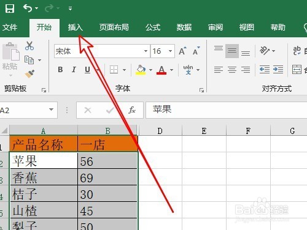Open the 剪贴板 dialog launcher
The height and width of the screenshot is (230, 307).
click(44, 90)
